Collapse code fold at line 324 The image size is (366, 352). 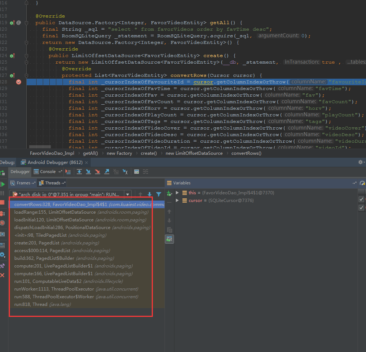[x=26, y=56]
